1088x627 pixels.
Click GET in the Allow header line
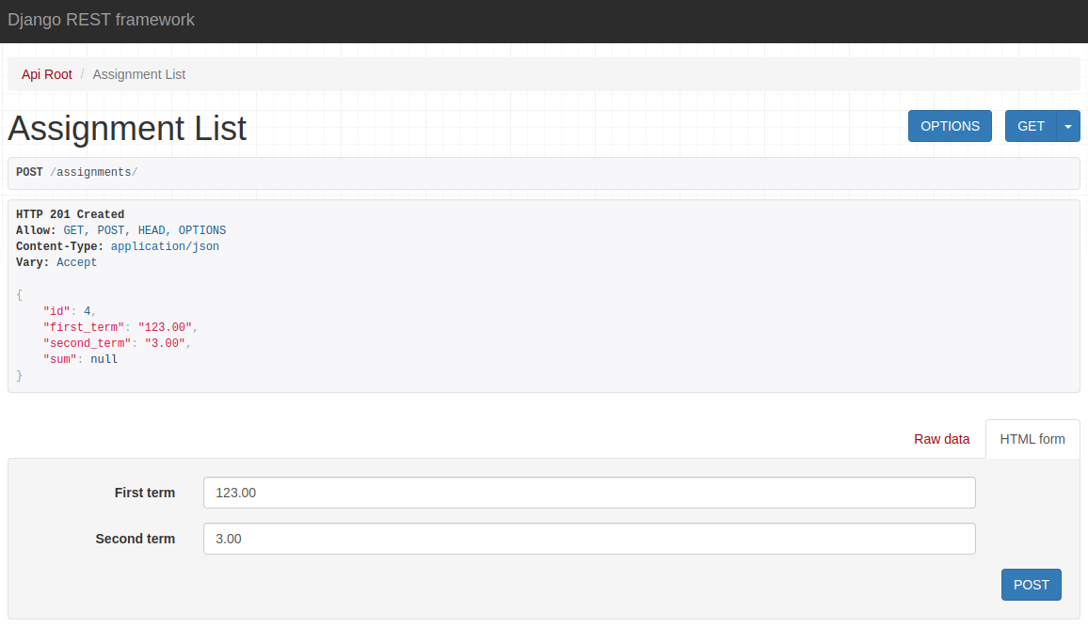[x=73, y=229]
